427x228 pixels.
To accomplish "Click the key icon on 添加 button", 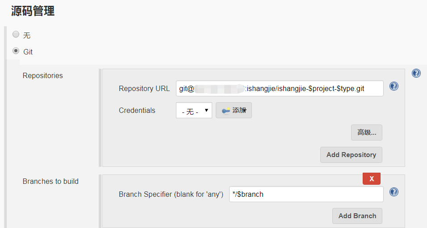I will point(226,111).
